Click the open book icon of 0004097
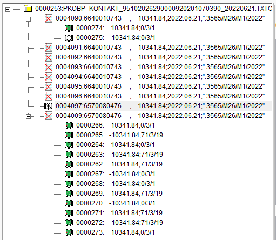Screen dimensions: 276x240 tap(48, 106)
